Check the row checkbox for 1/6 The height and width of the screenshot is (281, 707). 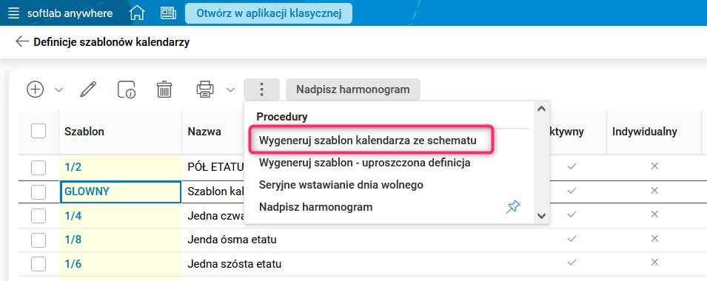coord(38,264)
